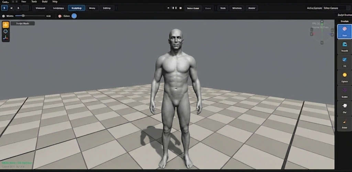Switch to the tab right of Sculpting
This screenshot has height=172, width=352.
coord(92,8)
